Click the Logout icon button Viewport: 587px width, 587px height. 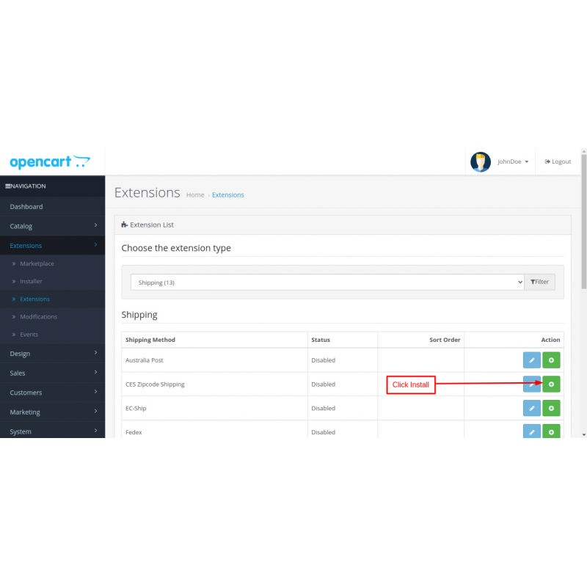coord(558,161)
